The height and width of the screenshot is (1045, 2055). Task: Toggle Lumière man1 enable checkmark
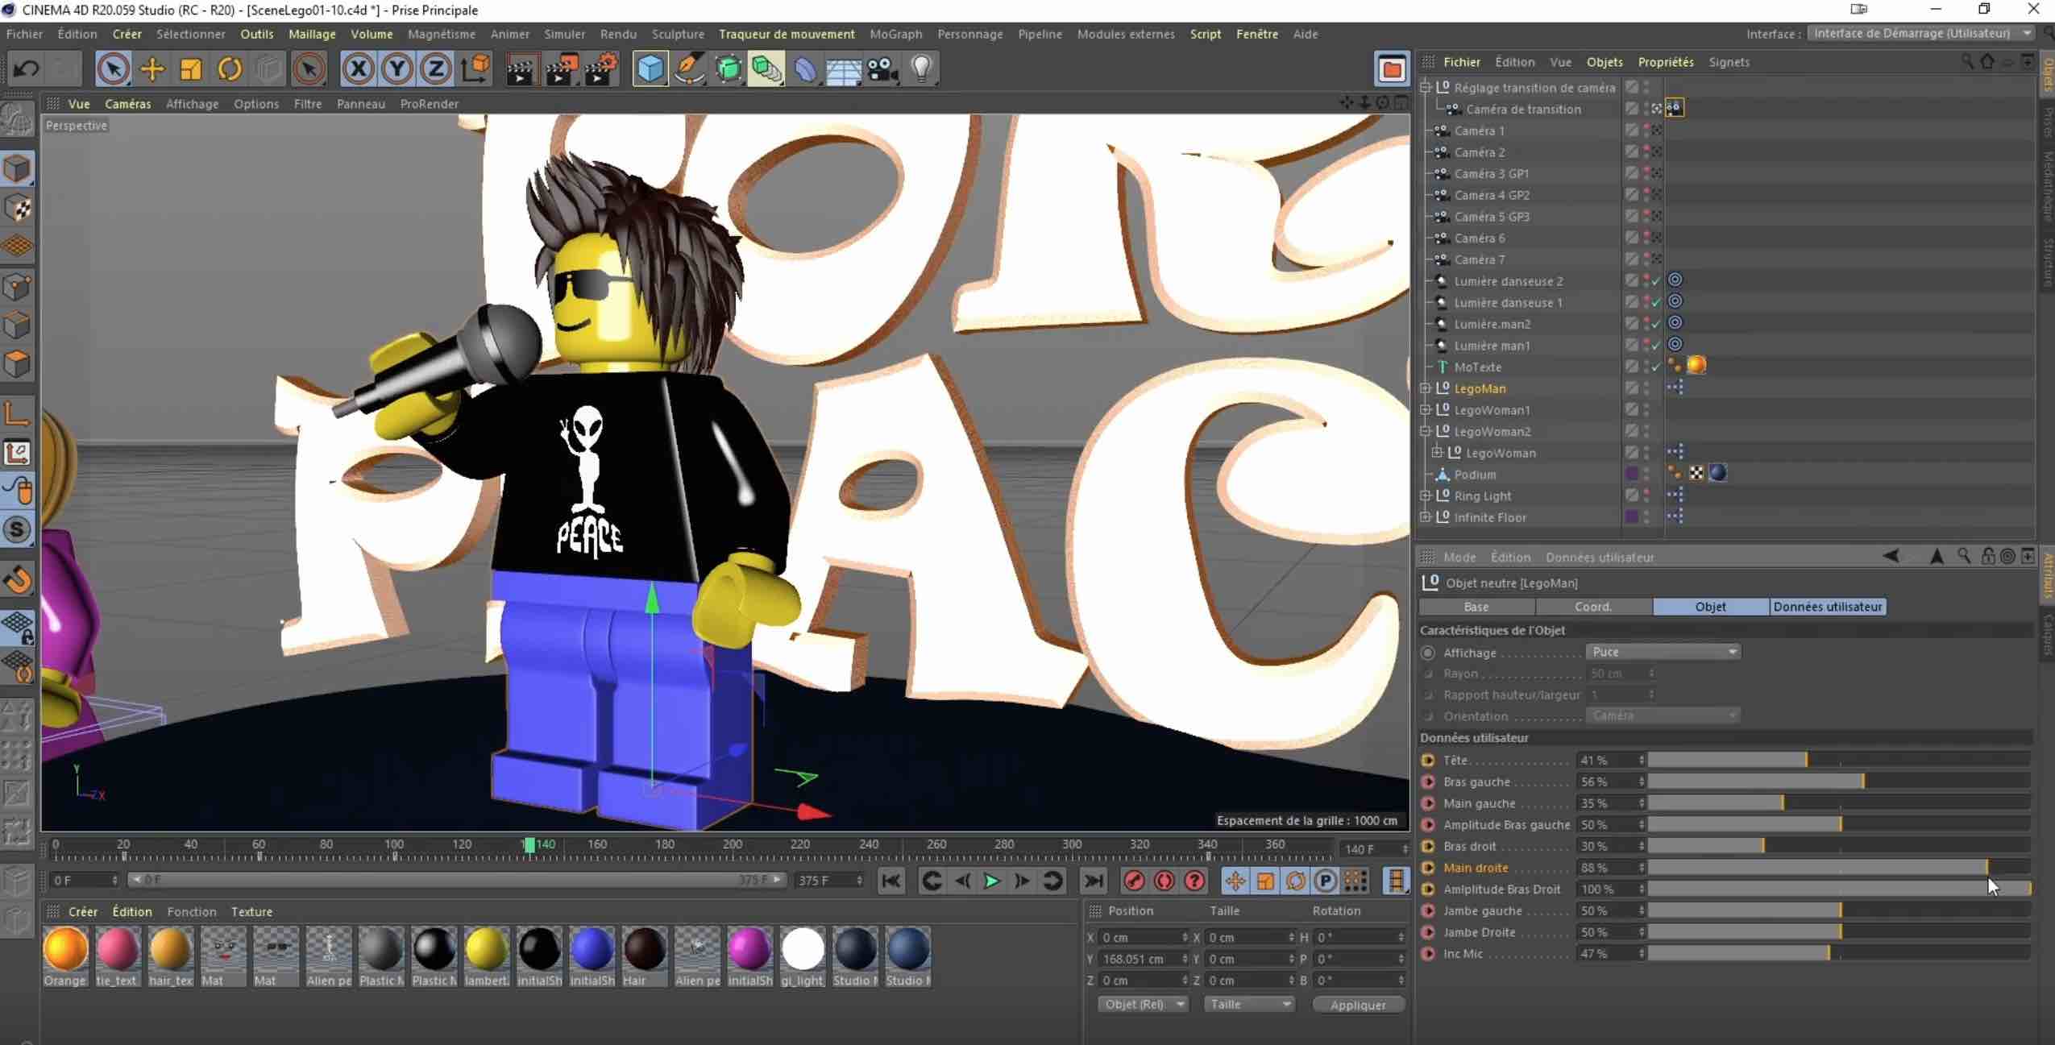(x=1656, y=345)
